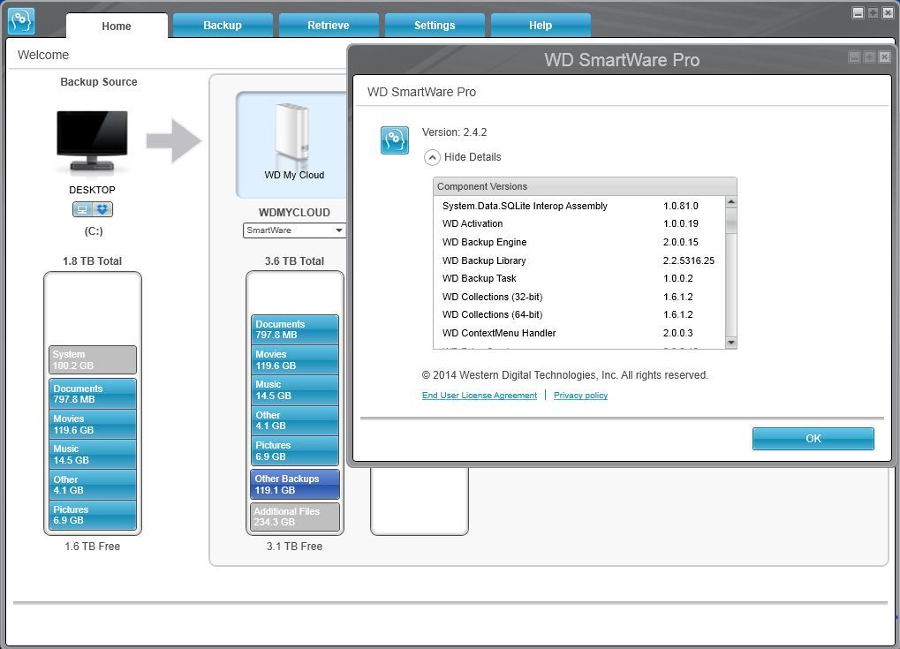Select the WD Collections (64-bit) row
Viewport: 900px width, 649px height.
579,314
